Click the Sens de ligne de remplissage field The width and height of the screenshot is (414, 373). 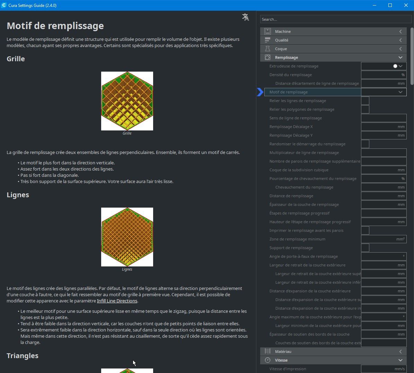click(x=384, y=118)
